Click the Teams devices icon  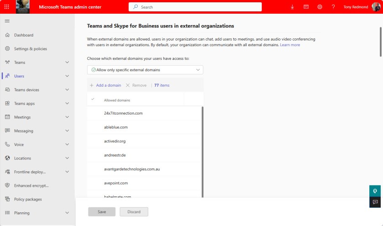(7, 90)
